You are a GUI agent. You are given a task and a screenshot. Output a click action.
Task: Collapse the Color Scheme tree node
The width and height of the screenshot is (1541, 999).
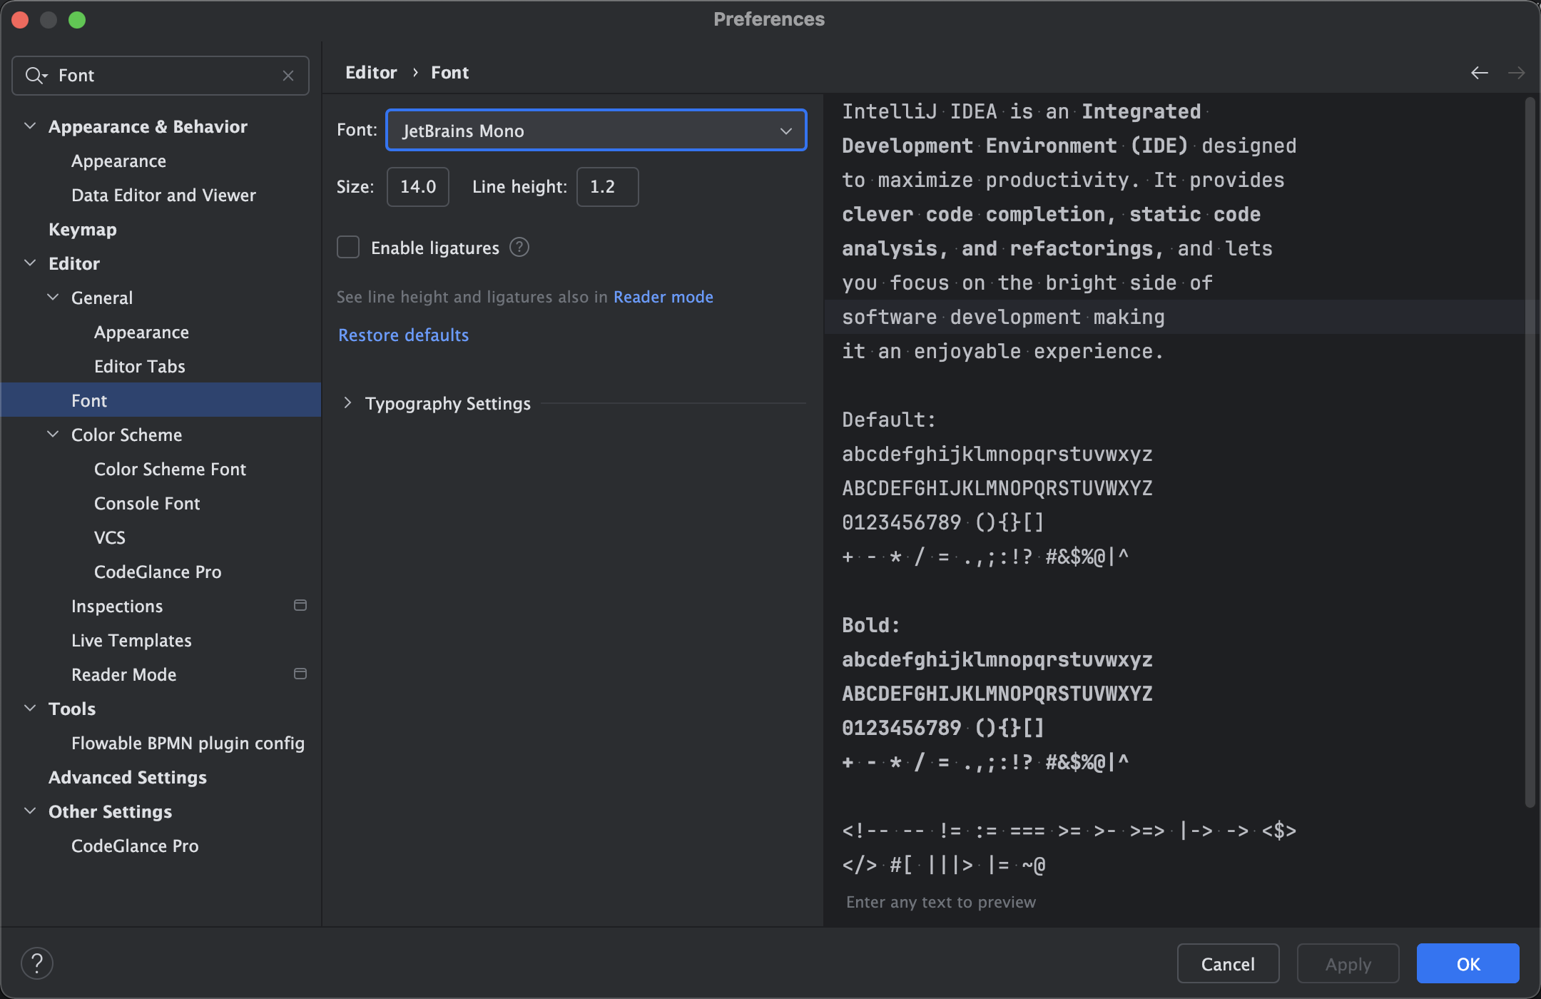point(53,435)
